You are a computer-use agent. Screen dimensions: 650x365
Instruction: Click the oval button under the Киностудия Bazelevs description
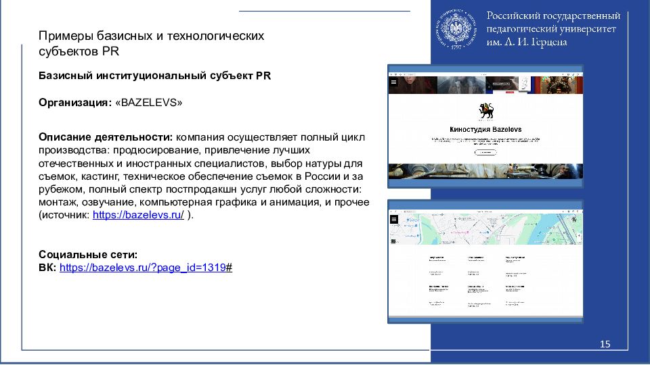coord(485,152)
